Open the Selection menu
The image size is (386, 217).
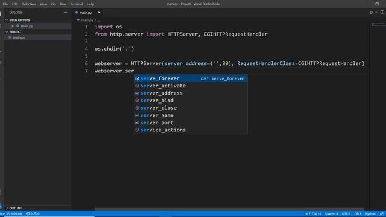point(29,4)
